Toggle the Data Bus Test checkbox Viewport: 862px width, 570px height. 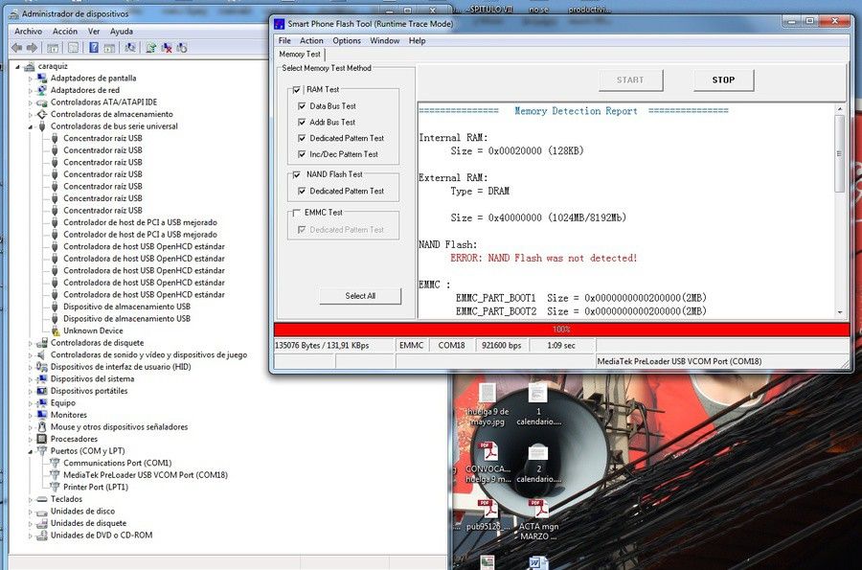click(302, 105)
